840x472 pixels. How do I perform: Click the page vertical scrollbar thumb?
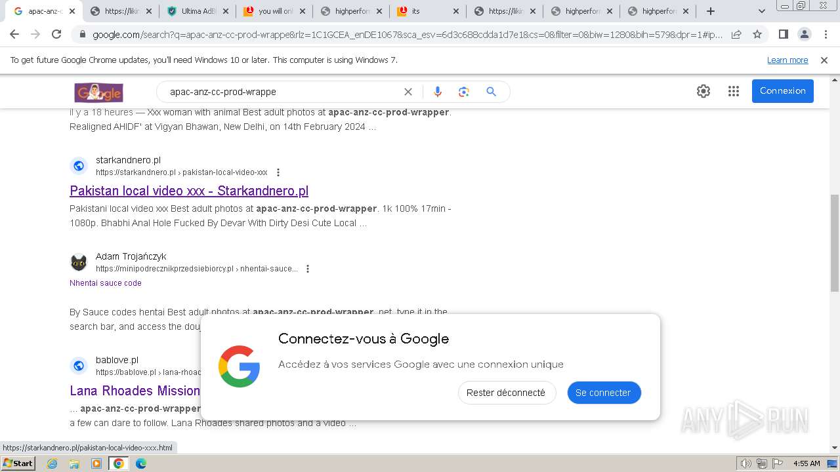[x=835, y=243]
